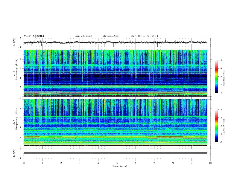Click the '-3' label on ch.2 color bar
The height and width of the screenshot is (183, 237).
(221, 110)
